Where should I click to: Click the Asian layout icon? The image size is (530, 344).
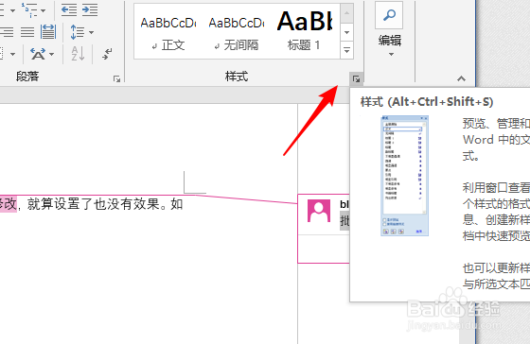(x=38, y=54)
